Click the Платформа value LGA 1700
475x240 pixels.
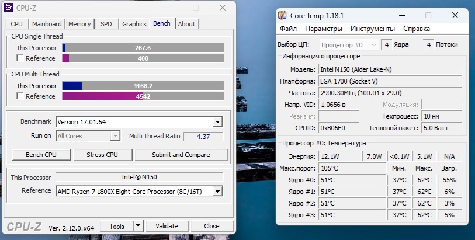tap(390, 81)
